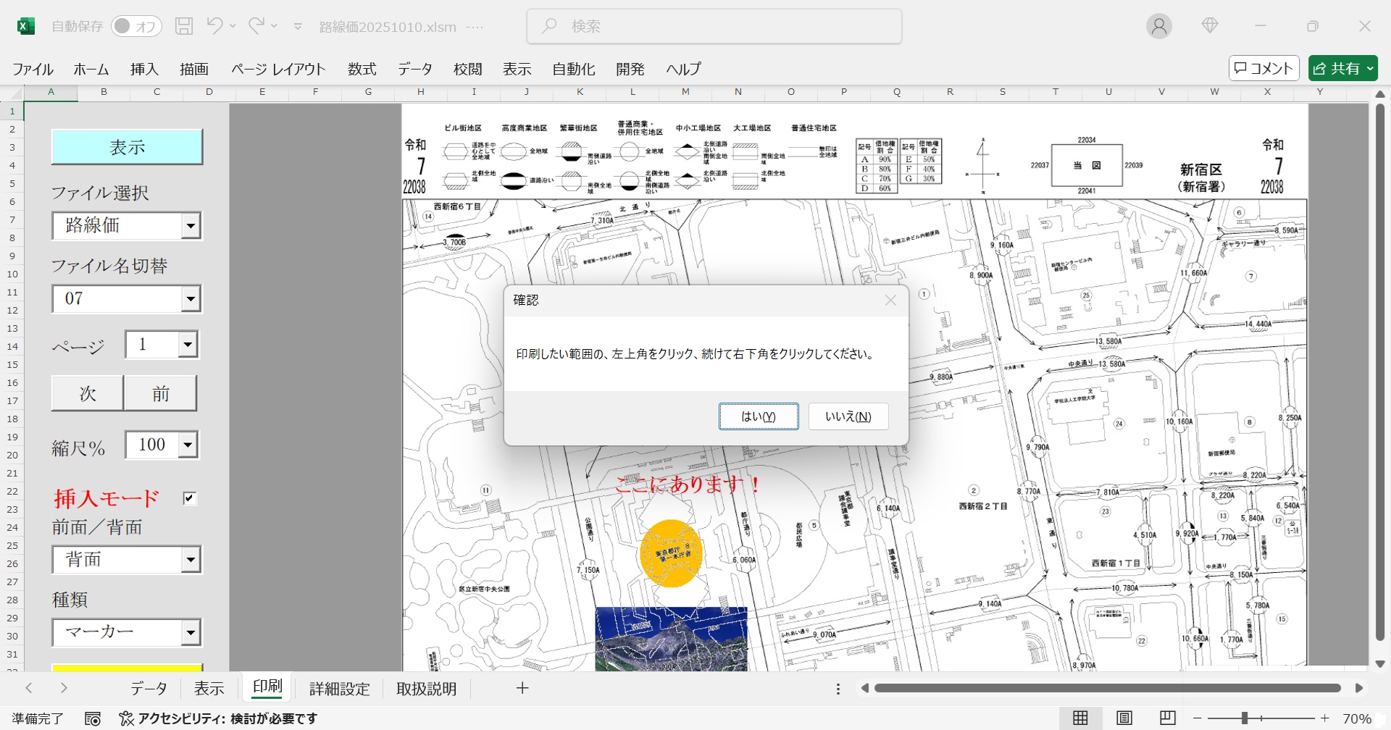Click the Redo arrow icon
Image resolution: width=1391 pixels, height=730 pixels.
(x=256, y=26)
